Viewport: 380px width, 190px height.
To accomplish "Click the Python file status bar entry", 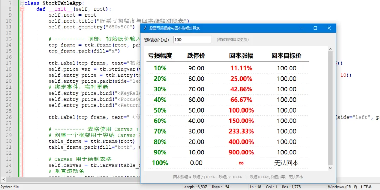I will coord(10,187).
